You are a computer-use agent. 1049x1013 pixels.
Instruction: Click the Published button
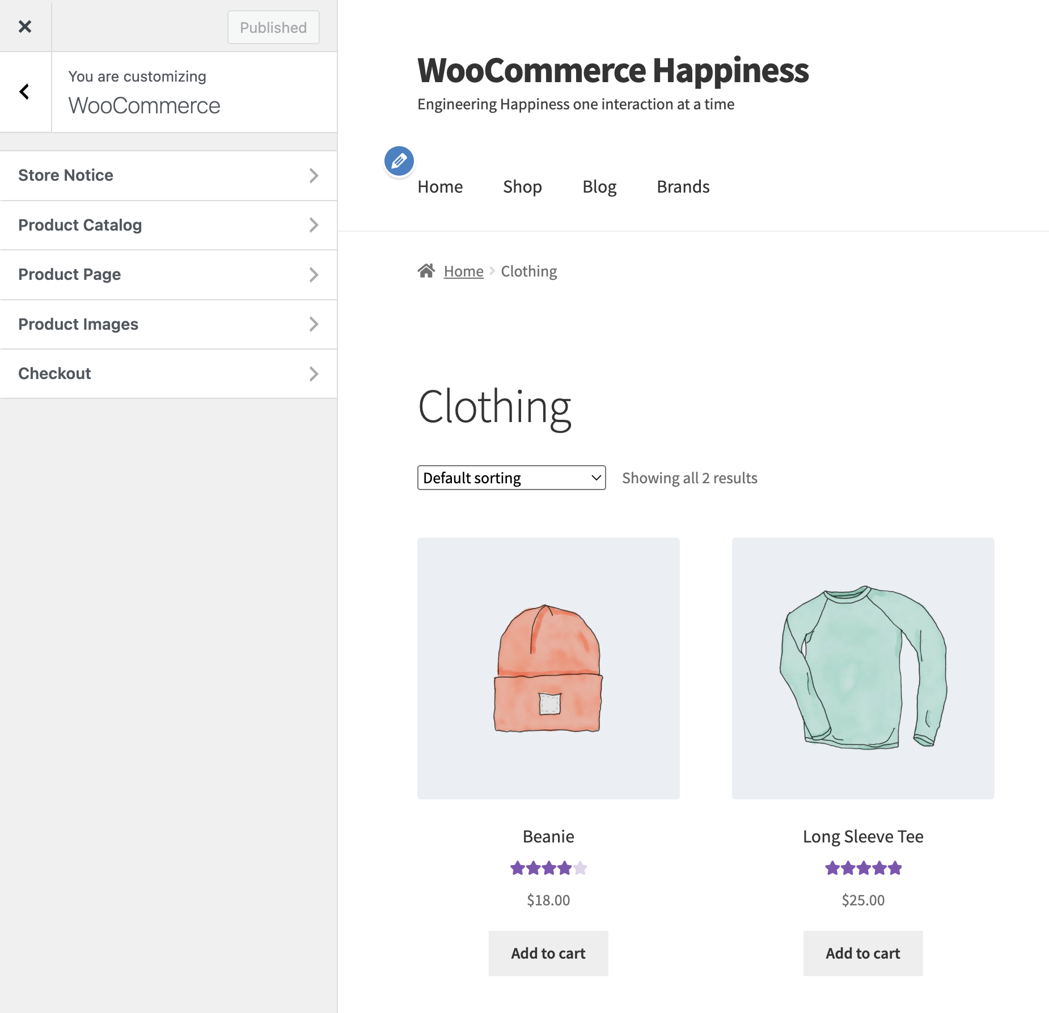[x=273, y=27]
